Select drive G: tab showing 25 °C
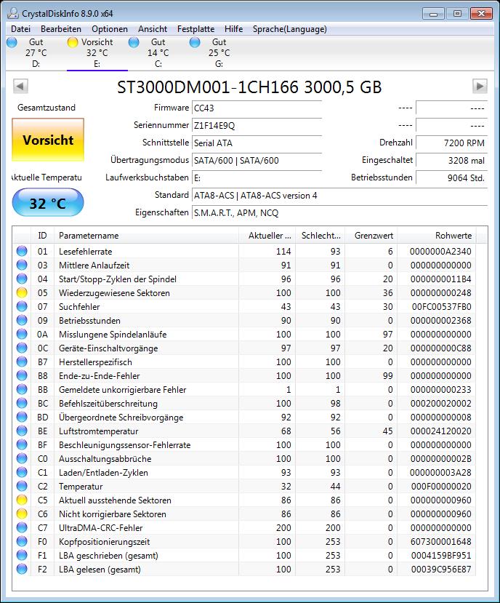500x603 pixels. pos(219,53)
